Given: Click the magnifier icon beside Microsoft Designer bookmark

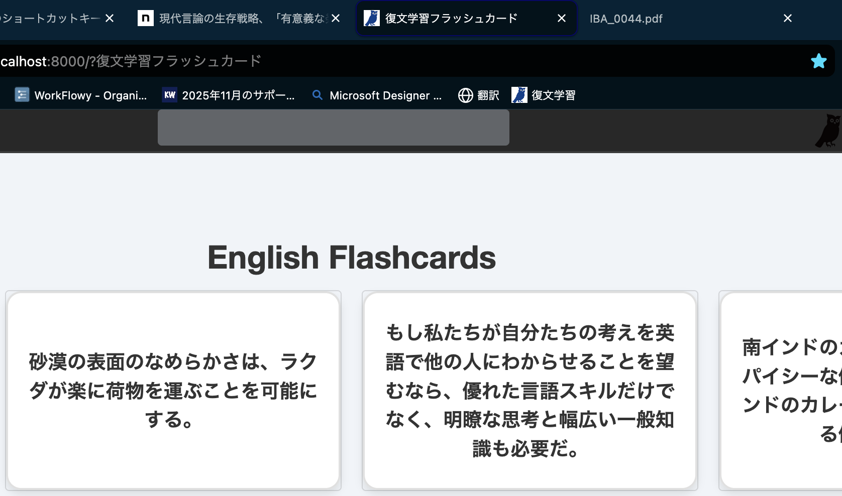Looking at the screenshot, I should [317, 95].
